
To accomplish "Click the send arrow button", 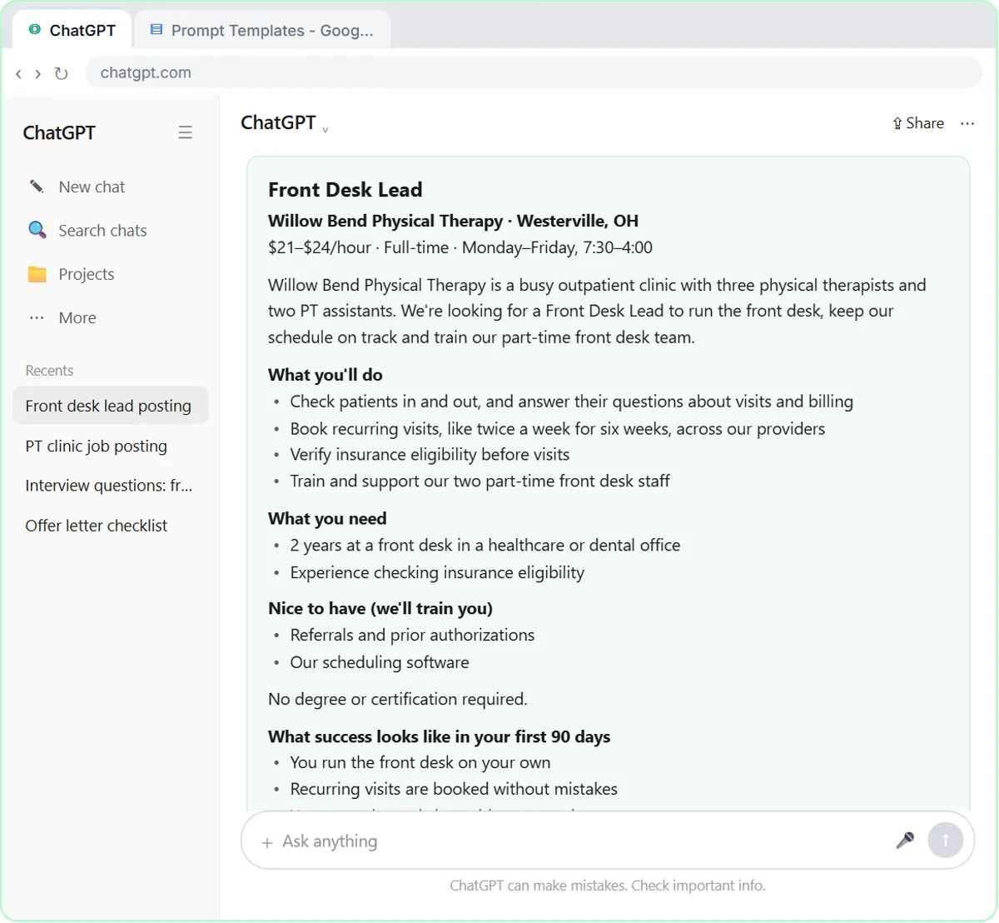I will pyautogui.click(x=945, y=841).
